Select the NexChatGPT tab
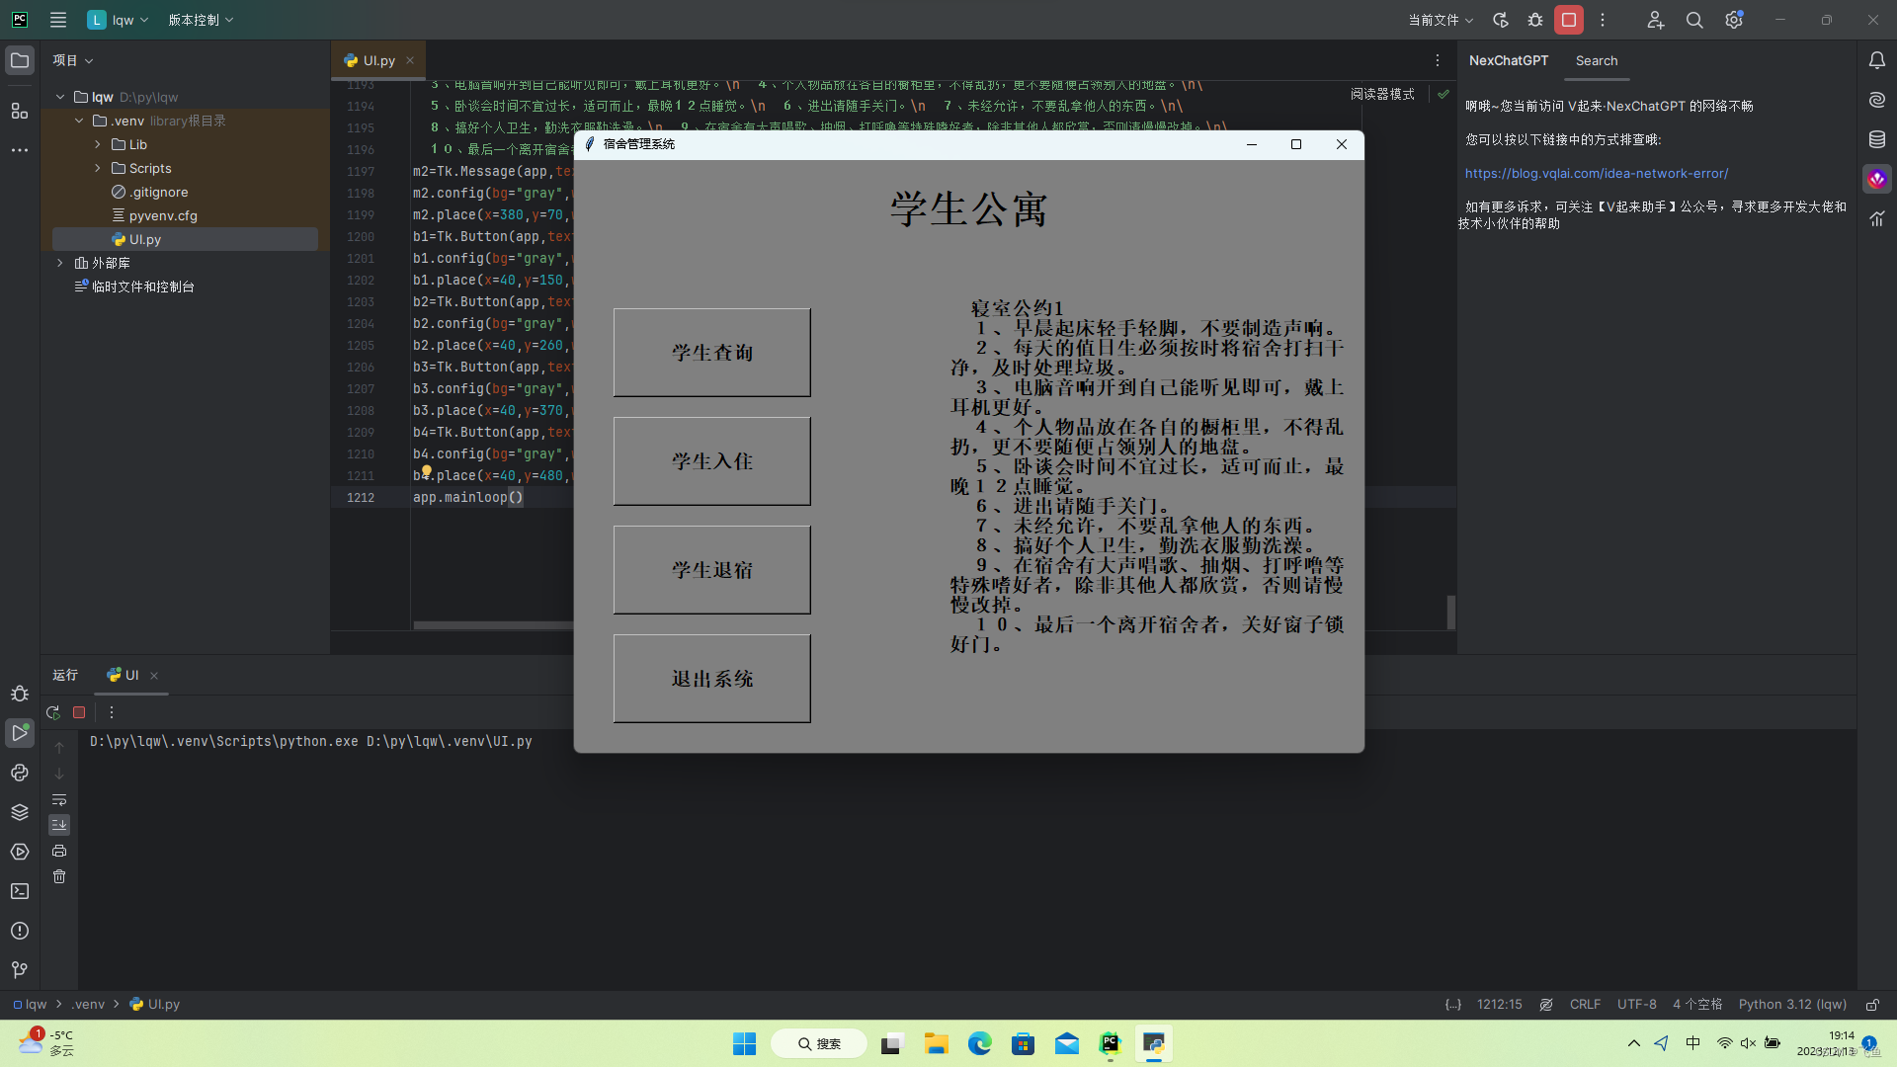This screenshot has height=1067, width=1897. tap(1509, 60)
